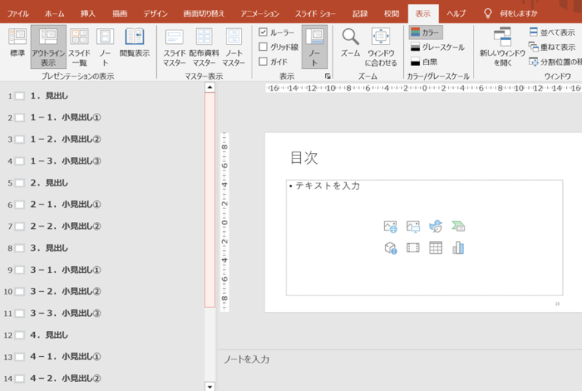Click the Tell Me lightbulb icon
This screenshot has width=582, height=391.
coord(488,14)
